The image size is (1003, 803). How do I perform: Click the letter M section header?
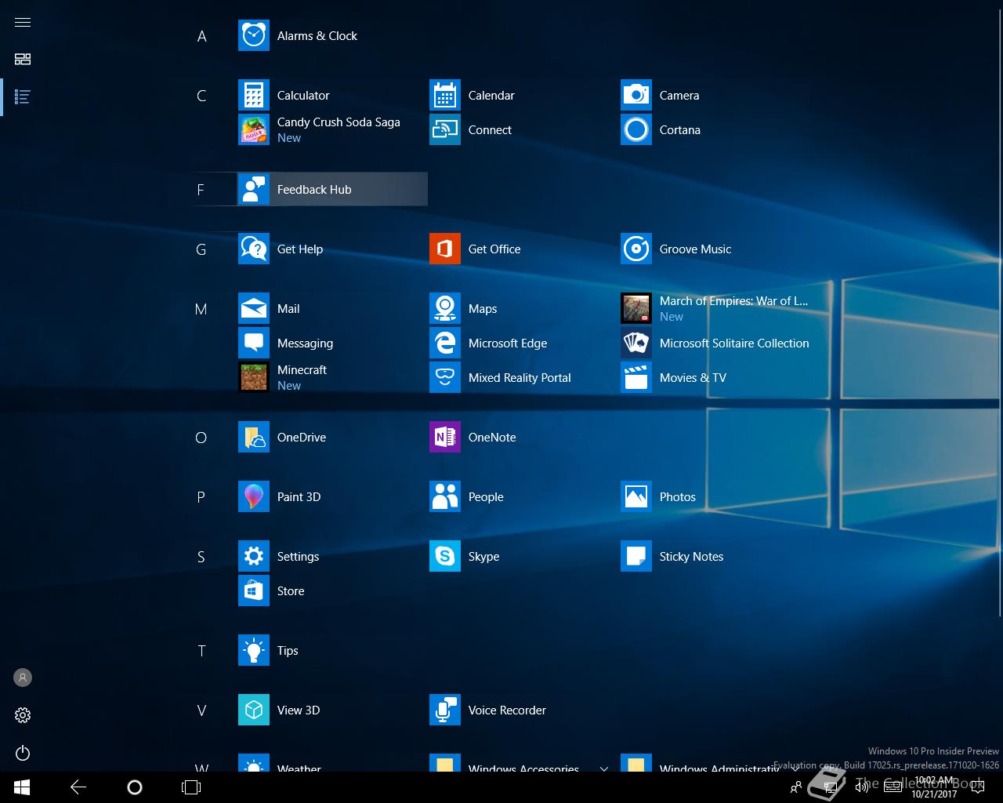pos(201,309)
